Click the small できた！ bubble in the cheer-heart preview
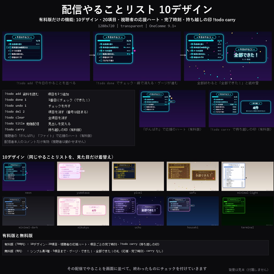Screen dimensions: 274x274 [x=172, y=101]
